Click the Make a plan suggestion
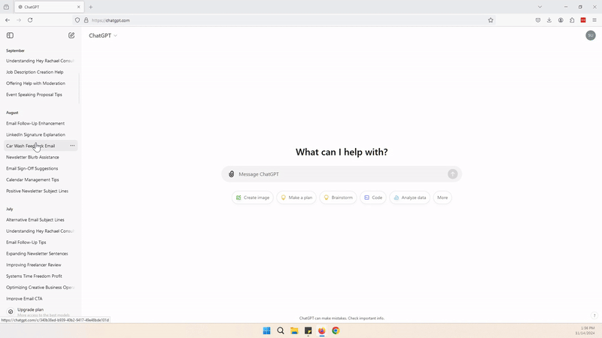Image resolution: width=602 pixels, height=338 pixels. (296, 198)
